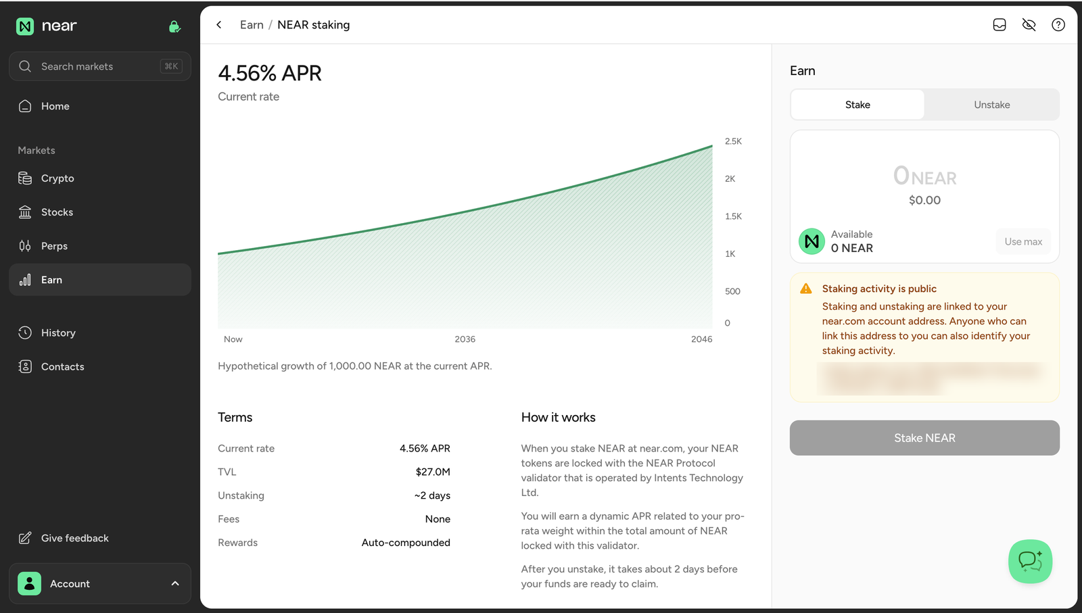Click the near logo in sidebar
Image resolution: width=1082 pixels, height=613 pixels.
click(x=46, y=26)
